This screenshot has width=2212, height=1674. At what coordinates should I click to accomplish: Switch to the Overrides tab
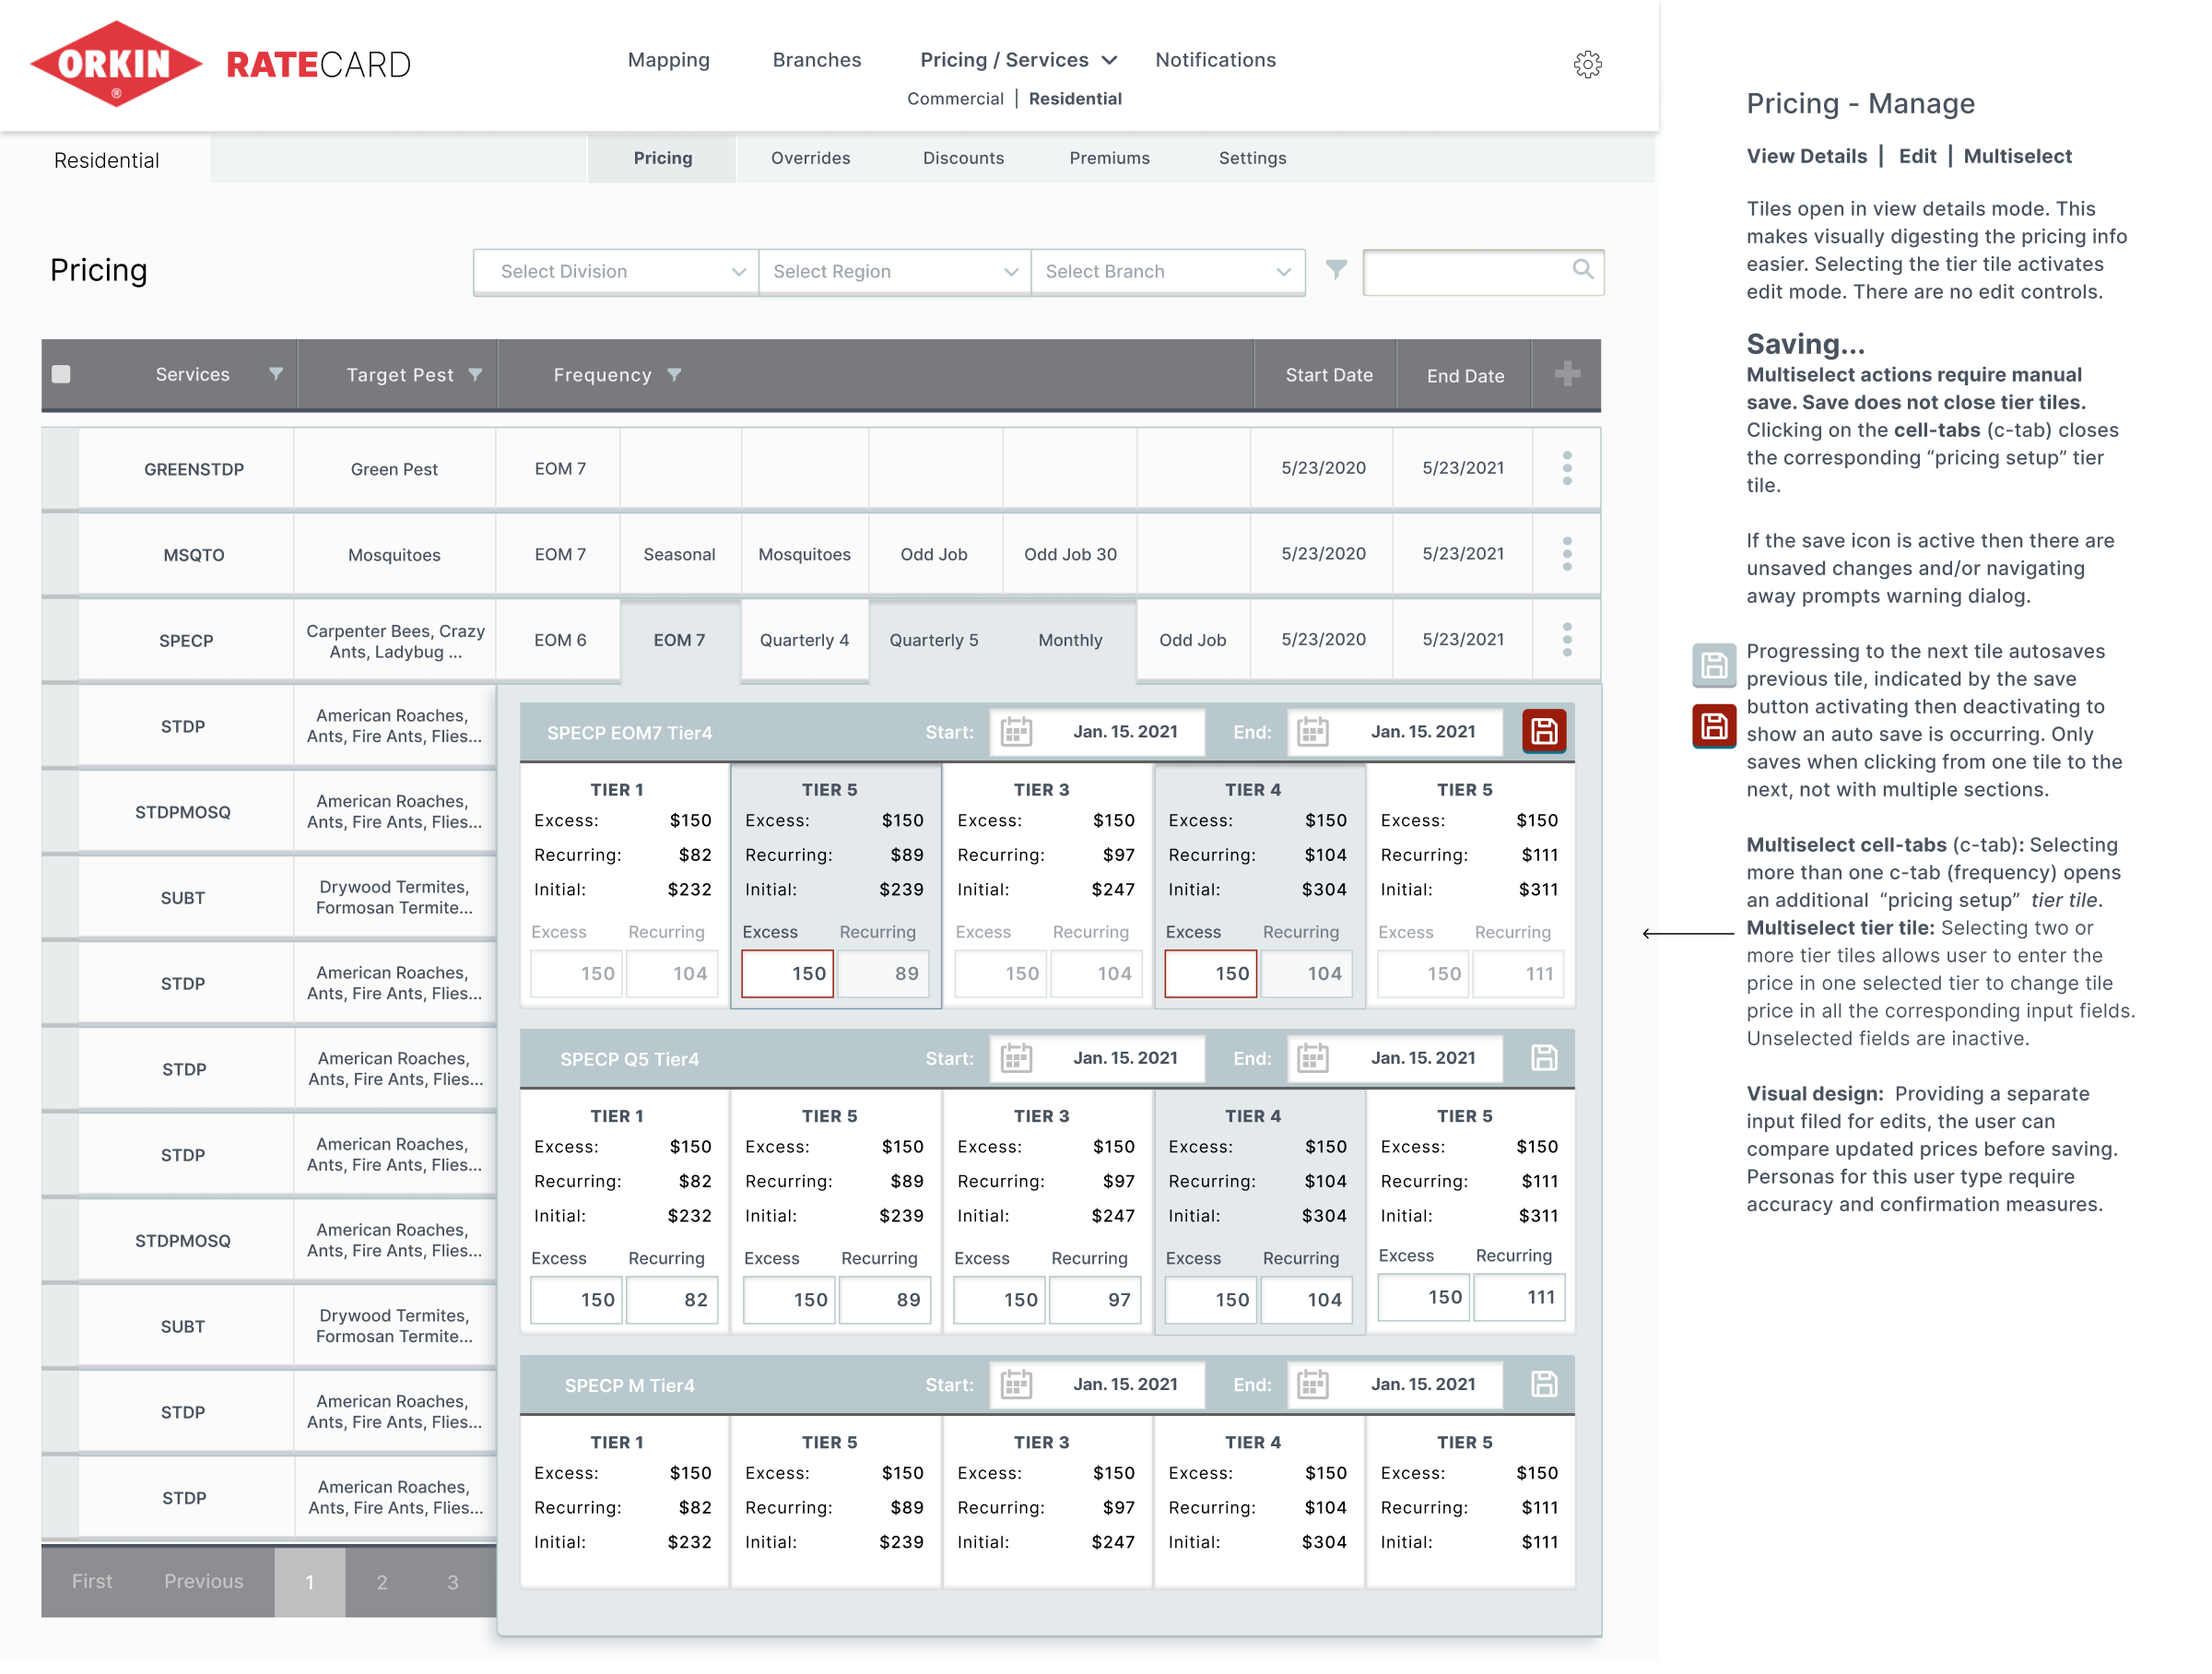click(810, 158)
